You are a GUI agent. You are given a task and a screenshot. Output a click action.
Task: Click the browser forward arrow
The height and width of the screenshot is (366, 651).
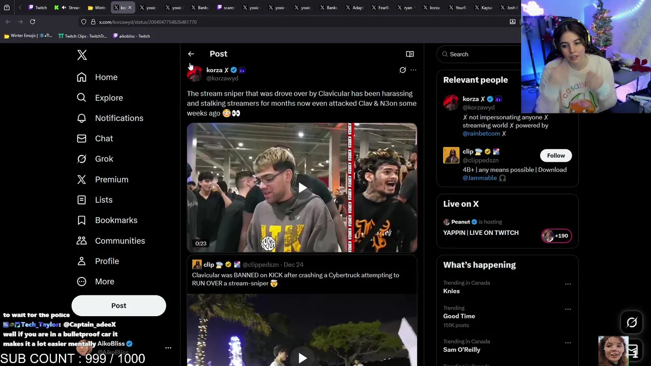20,22
